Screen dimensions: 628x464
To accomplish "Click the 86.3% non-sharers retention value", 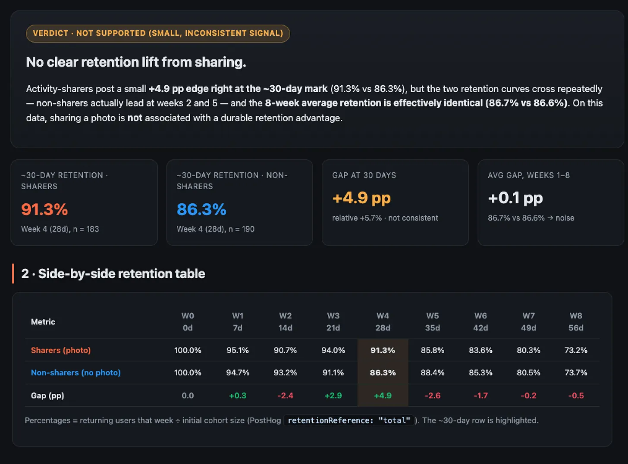I will pyautogui.click(x=201, y=209).
